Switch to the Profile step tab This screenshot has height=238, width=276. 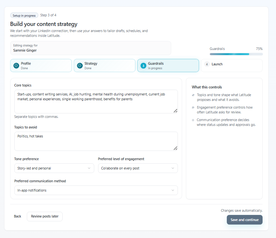[x=41, y=66]
